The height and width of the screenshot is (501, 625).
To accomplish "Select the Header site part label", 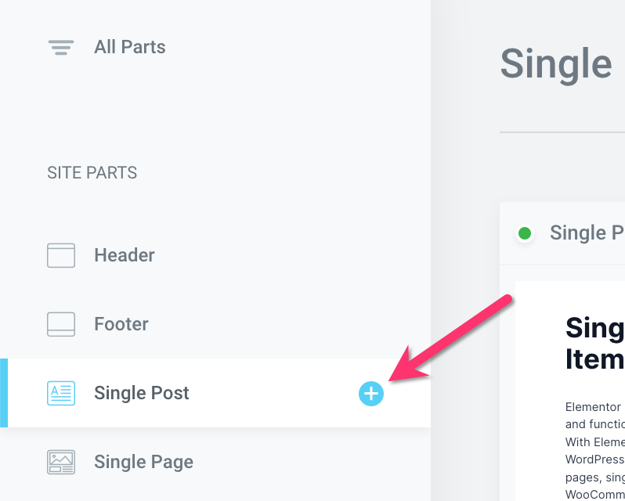I will [x=125, y=255].
